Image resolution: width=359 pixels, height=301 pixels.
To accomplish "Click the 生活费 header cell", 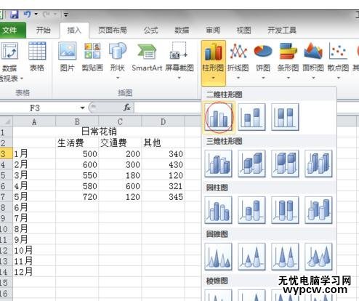I will 77,143.
